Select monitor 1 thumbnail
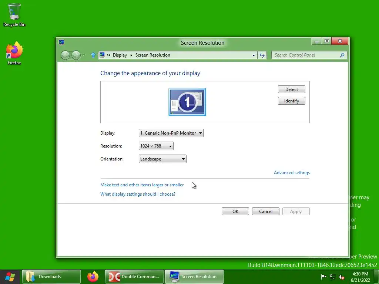The width and height of the screenshot is (379, 284). click(x=187, y=102)
